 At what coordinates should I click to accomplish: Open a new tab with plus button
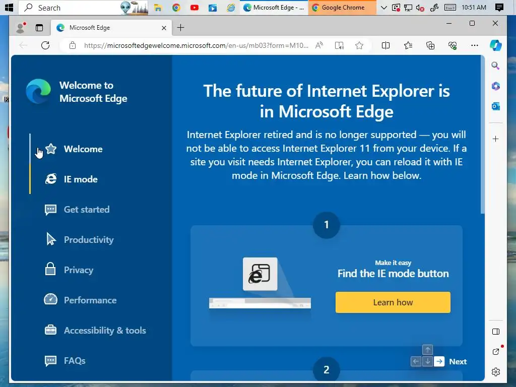pos(180,28)
